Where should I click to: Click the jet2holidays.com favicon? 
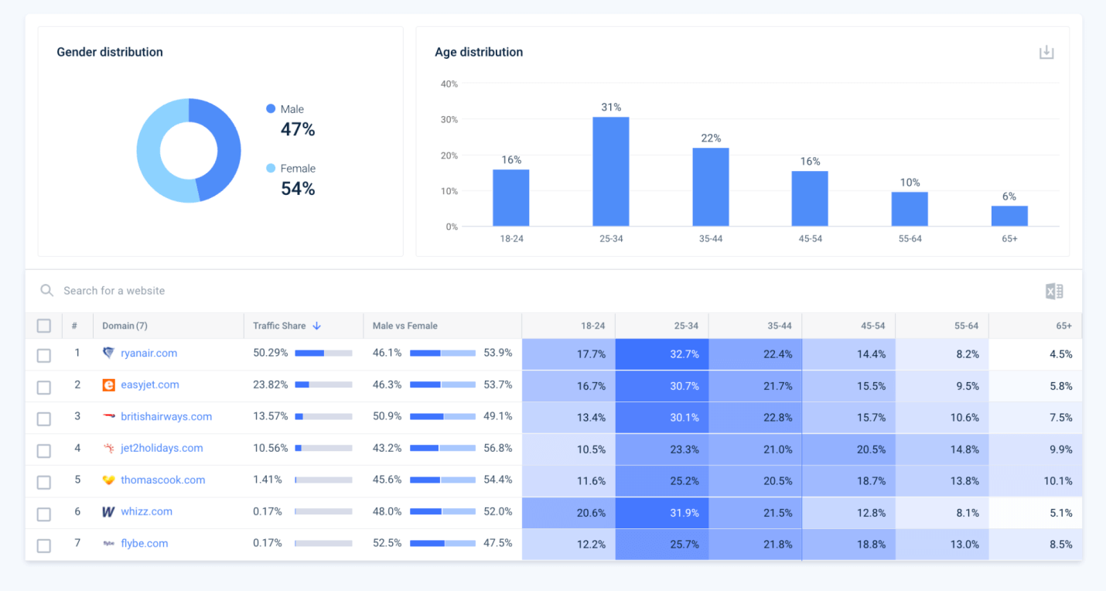pos(108,448)
